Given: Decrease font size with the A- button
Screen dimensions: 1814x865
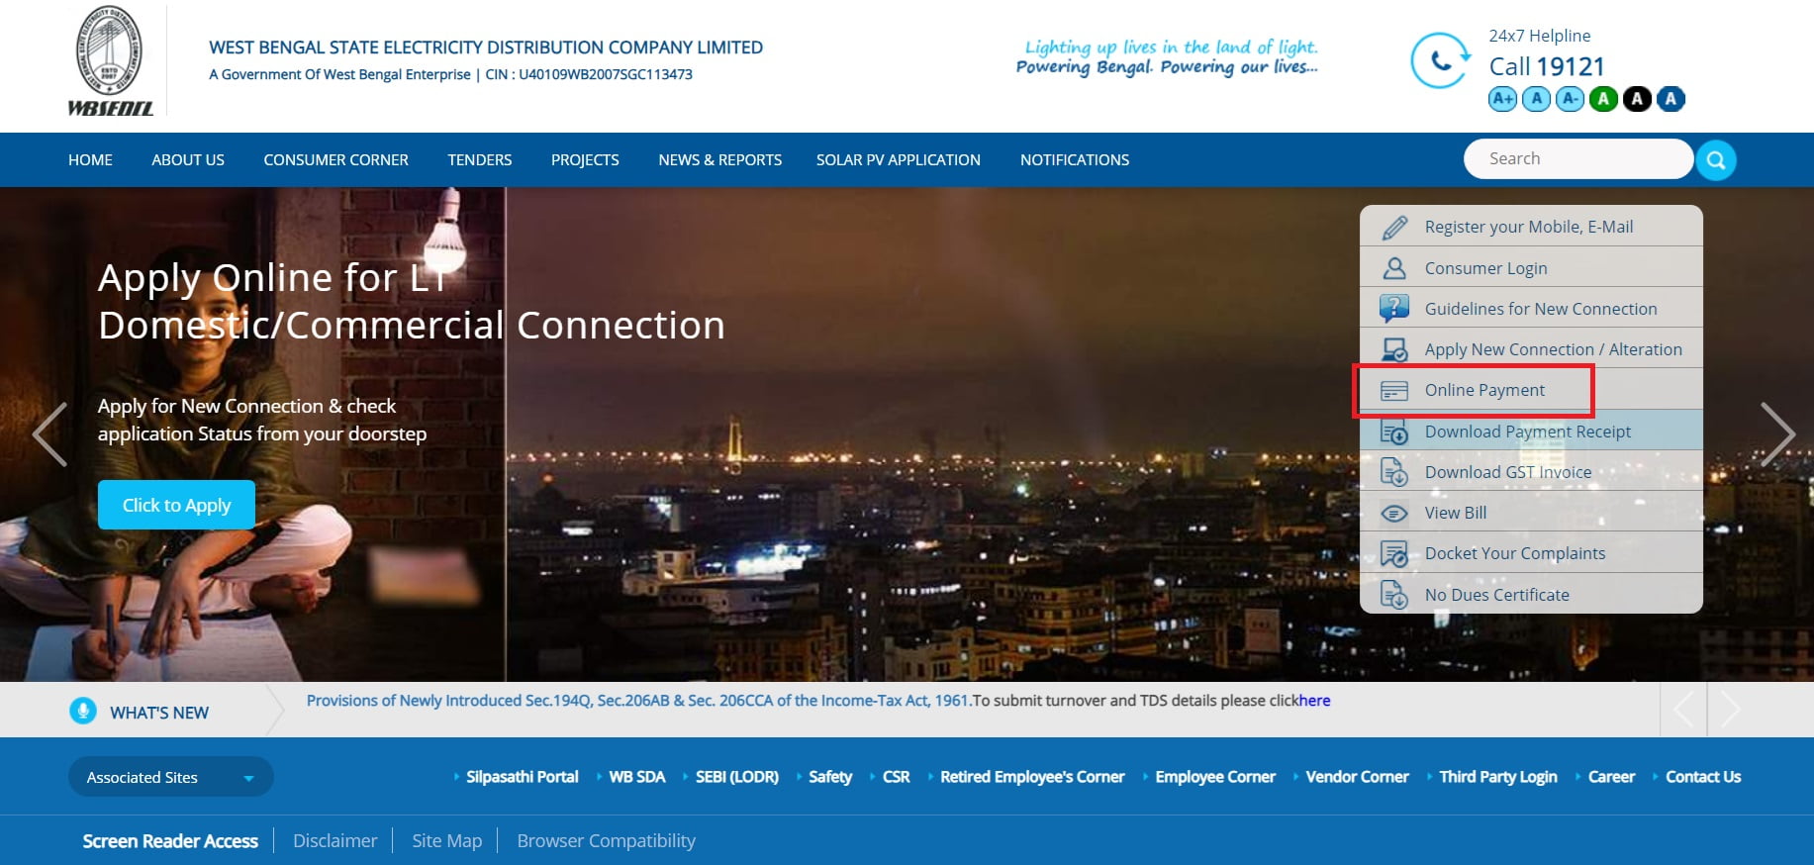Looking at the screenshot, I should (1570, 99).
